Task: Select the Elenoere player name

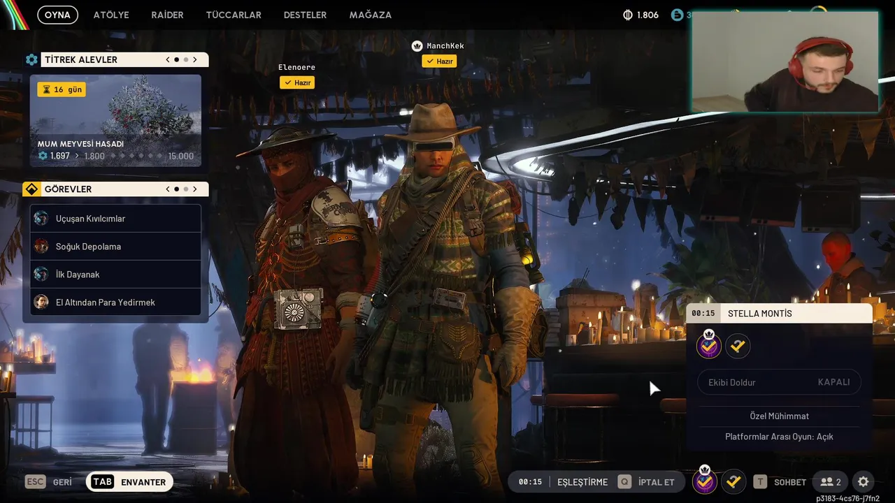Action: pyautogui.click(x=296, y=67)
